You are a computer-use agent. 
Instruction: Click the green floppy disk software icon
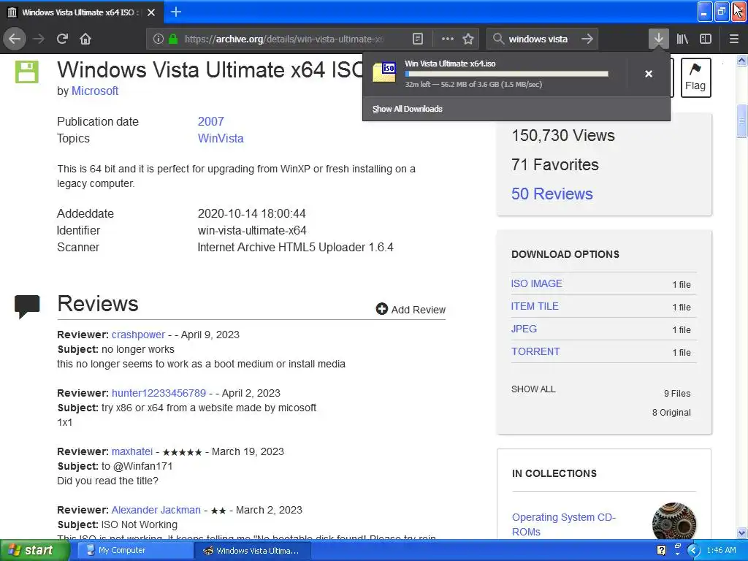pyautogui.click(x=27, y=72)
